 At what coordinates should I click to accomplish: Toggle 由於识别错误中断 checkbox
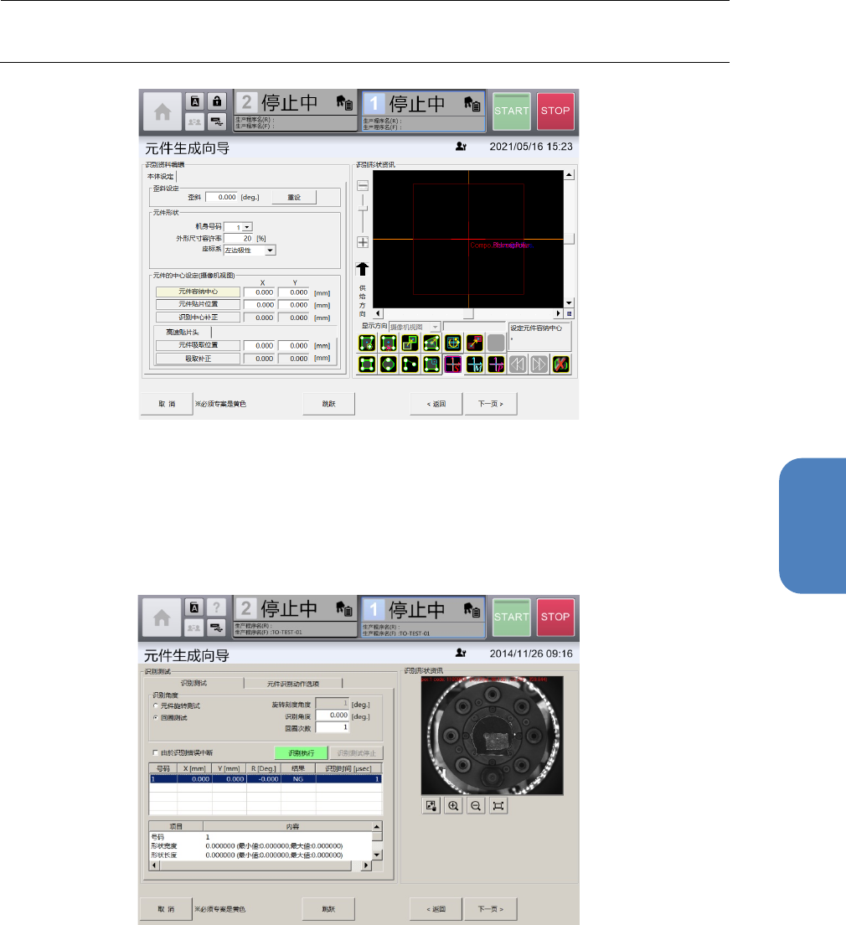point(156,752)
